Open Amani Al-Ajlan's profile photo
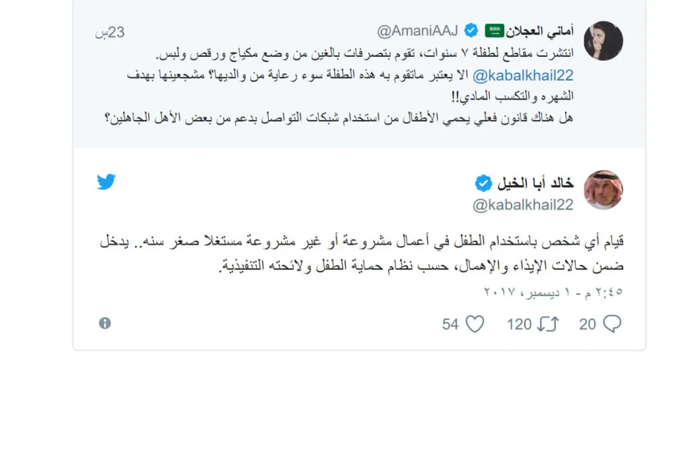 coord(603,41)
